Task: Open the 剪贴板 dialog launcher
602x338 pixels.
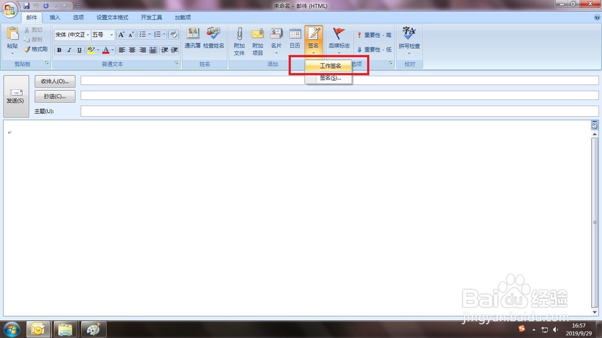Action: (x=47, y=63)
